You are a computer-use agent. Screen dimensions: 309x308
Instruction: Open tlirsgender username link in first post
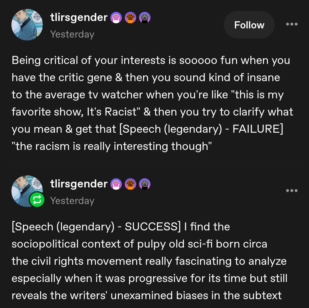(79, 18)
